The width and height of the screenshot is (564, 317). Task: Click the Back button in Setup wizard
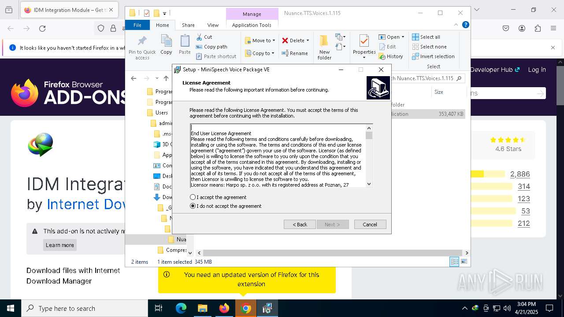300,225
